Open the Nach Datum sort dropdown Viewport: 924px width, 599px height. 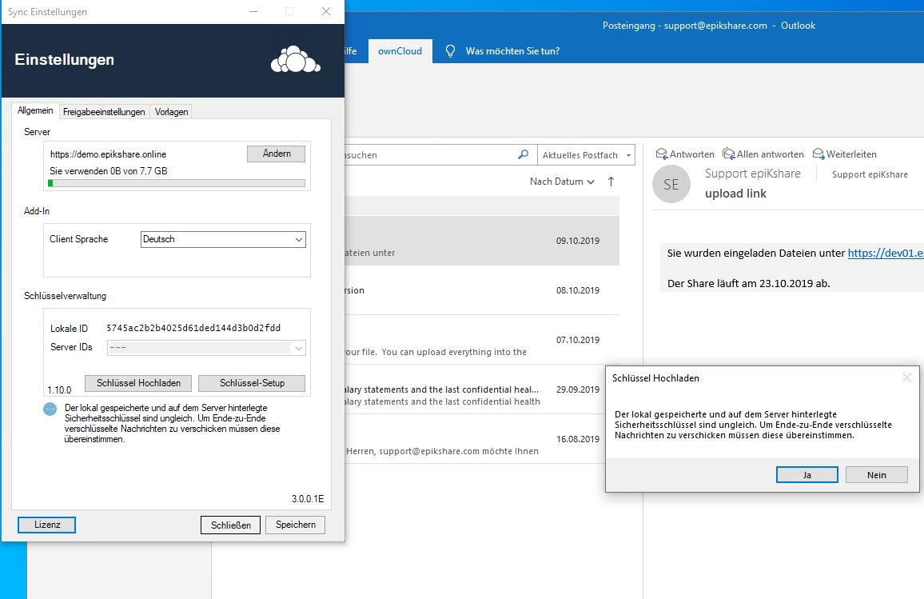pos(562,182)
